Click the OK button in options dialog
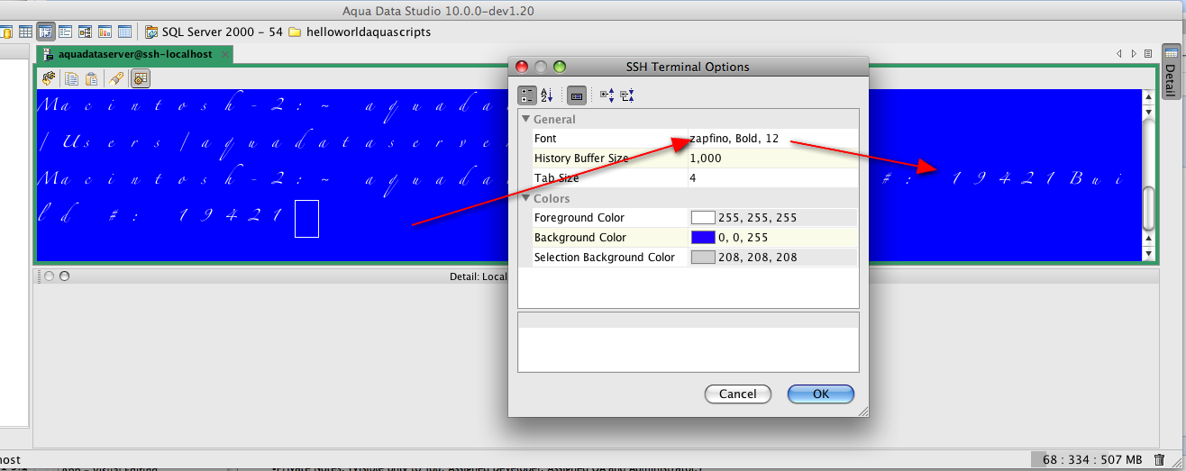Viewport: 1186px width, 471px height. point(821,394)
